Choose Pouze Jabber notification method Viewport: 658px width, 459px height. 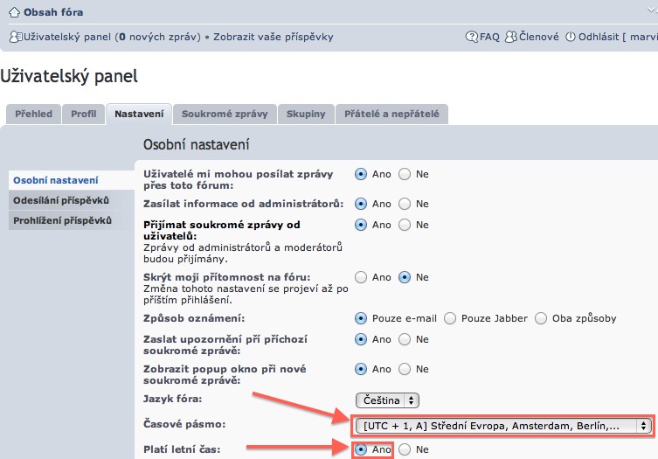[450, 318]
